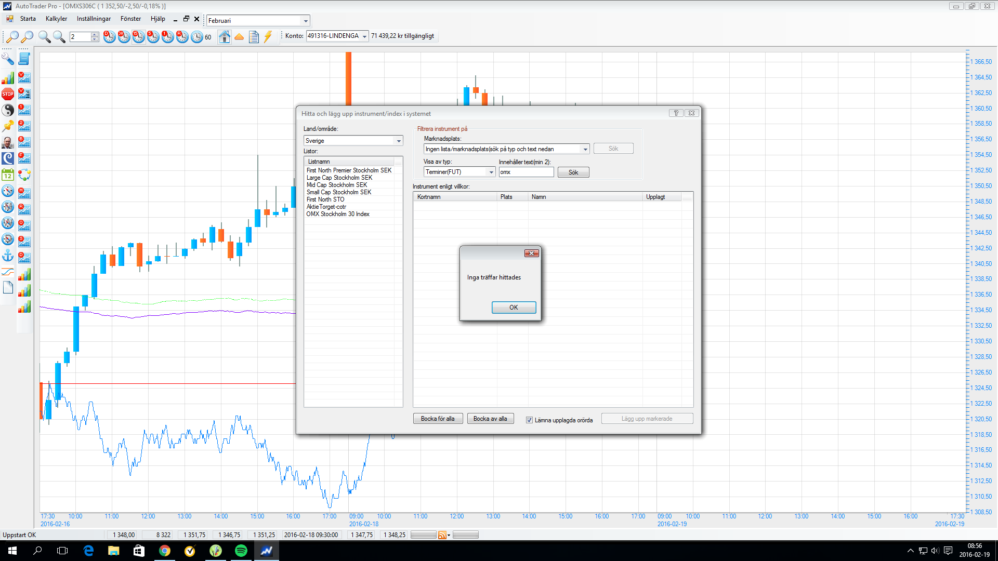Screen dimensions: 998x561
Task: Open the Visa av typ Terminer(FUT) dropdown
Action: [491, 172]
